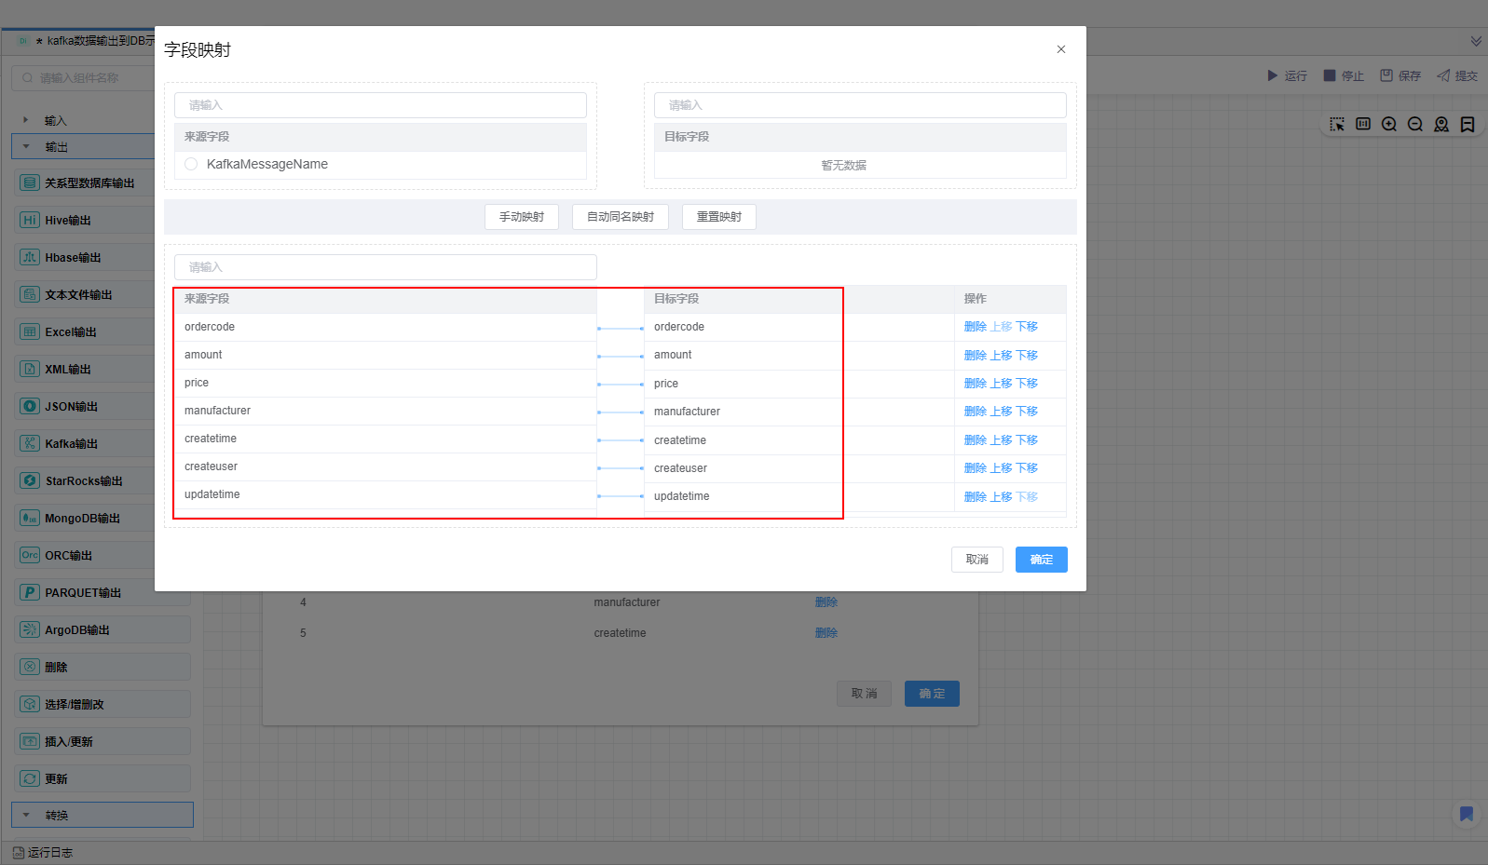Screen dimensions: 1488x865
Task: Click 删除 link for the ordercode row
Action: pos(975,327)
